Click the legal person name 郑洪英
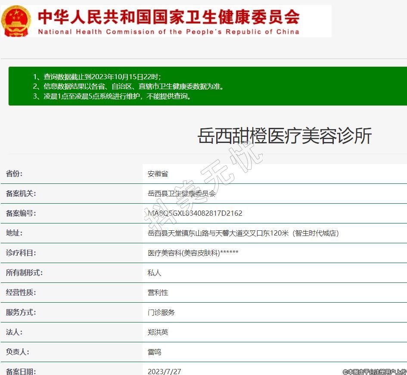 pos(158,332)
